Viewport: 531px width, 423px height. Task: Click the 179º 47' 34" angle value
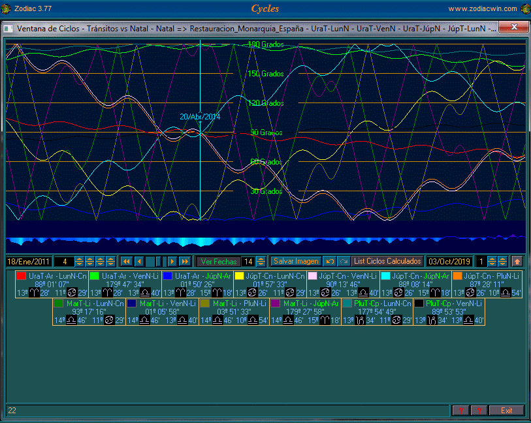coord(125,284)
